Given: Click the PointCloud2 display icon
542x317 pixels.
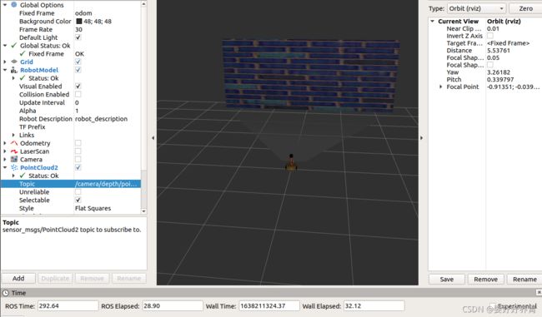Looking at the screenshot, I should pos(14,167).
